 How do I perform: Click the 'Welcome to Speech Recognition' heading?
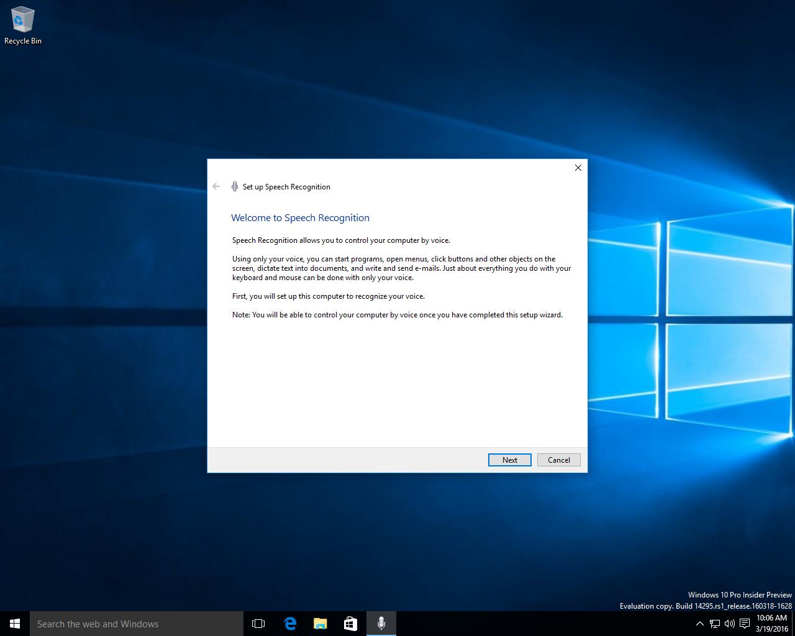(x=300, y=218)
